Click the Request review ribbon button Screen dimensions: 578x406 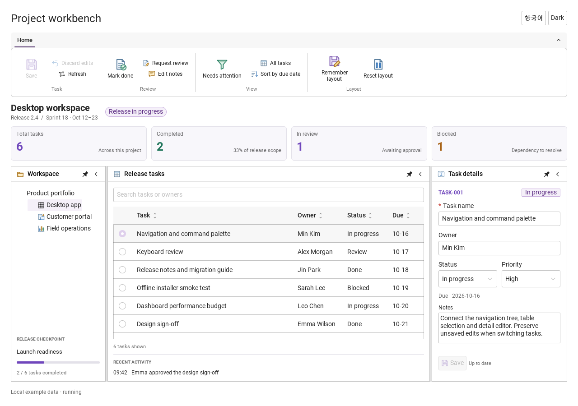click(166, 63)
